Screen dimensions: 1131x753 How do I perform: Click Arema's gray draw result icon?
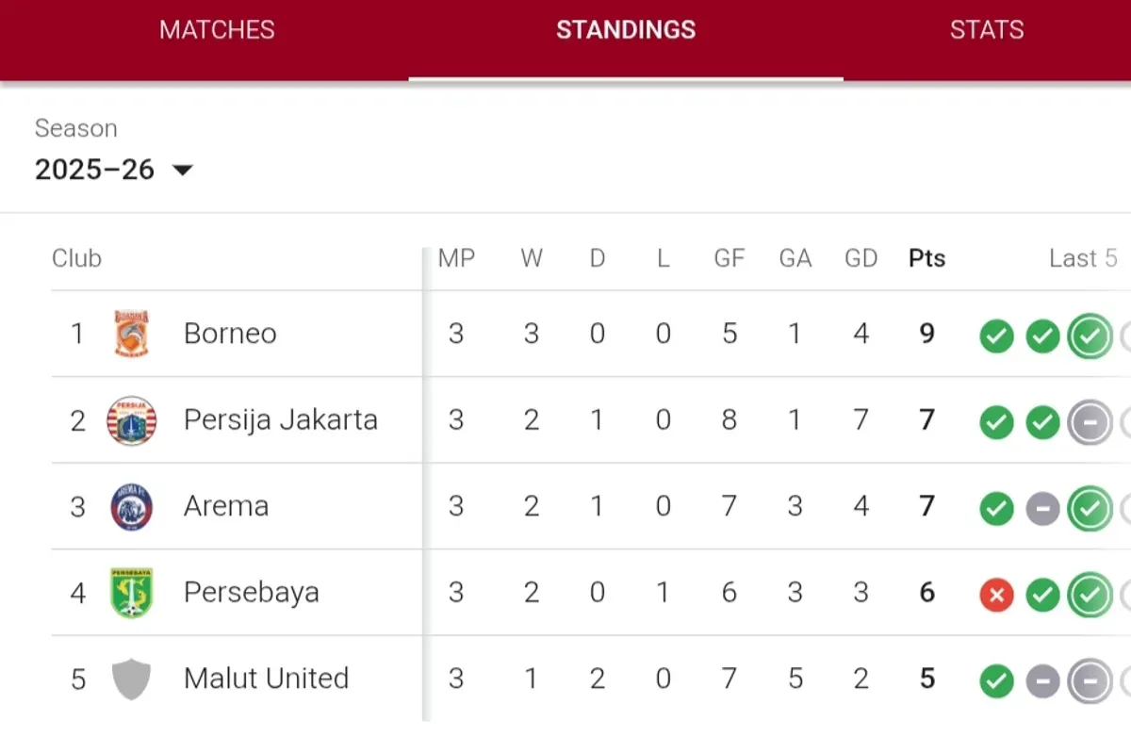click(1042, 509)
